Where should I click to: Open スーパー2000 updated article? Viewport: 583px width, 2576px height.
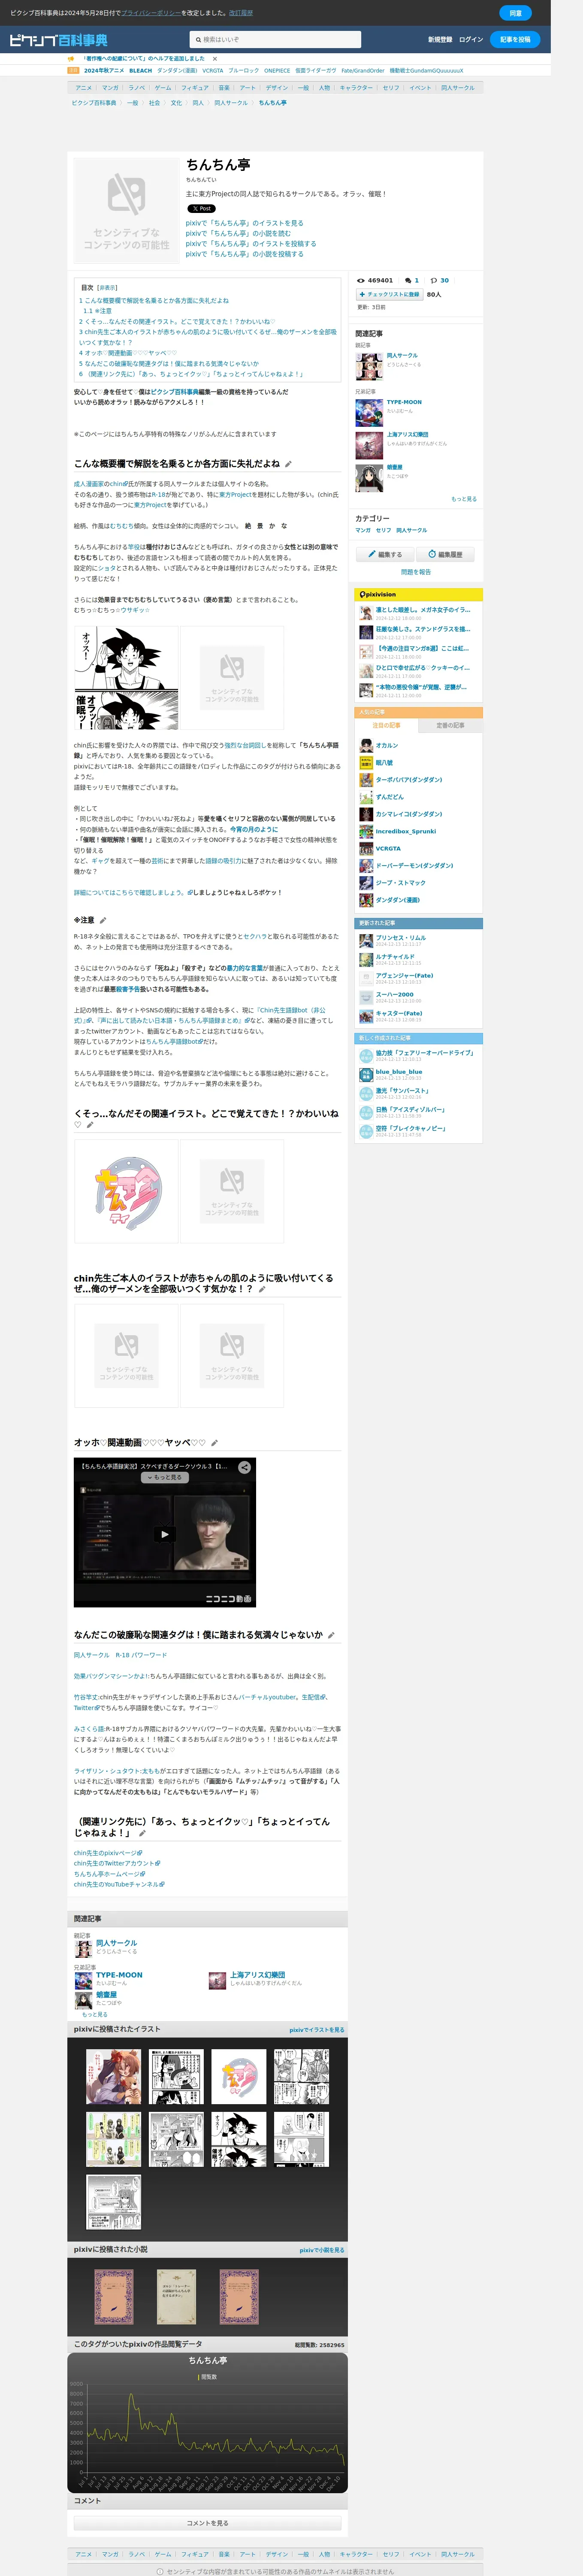tap(394, 995)
